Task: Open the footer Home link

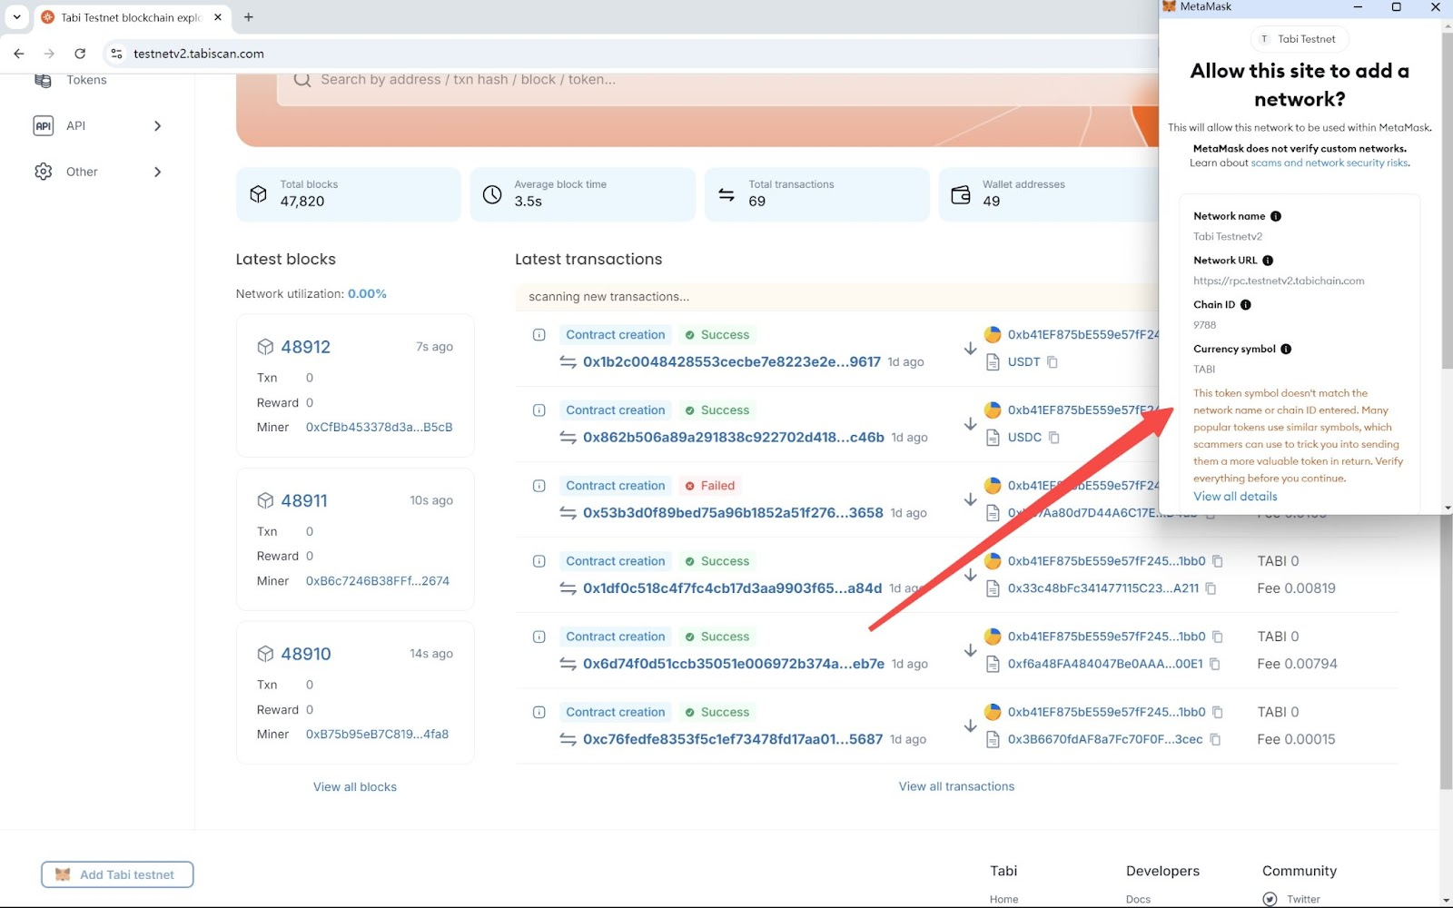Action: point(1003,899)
